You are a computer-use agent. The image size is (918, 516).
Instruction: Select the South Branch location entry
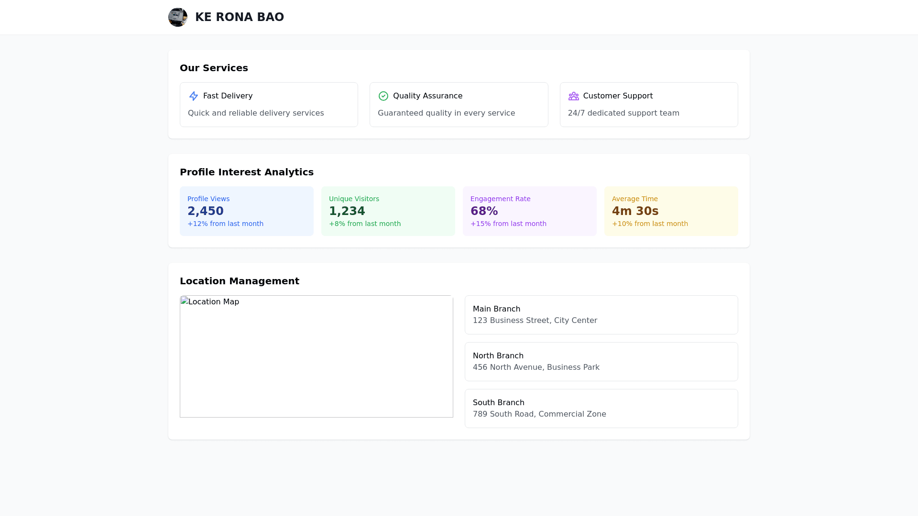pos(601,408)
